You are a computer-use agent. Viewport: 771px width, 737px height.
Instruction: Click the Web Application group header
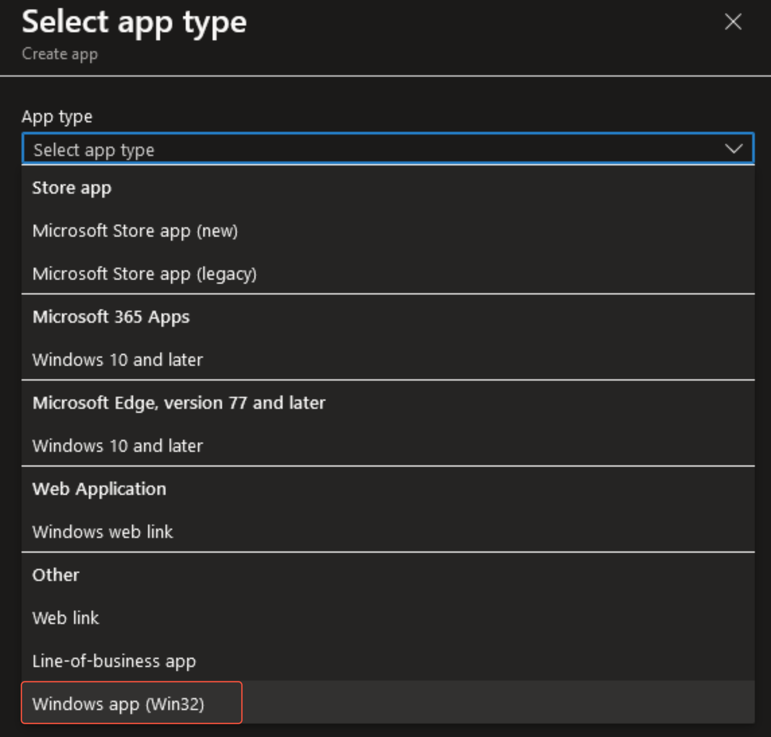pos(99,489)
